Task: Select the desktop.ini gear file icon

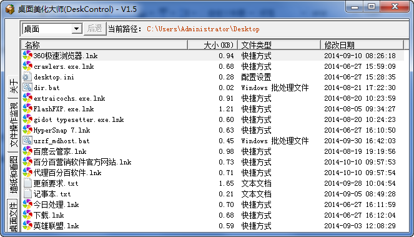Action: [x=27, y=77]
